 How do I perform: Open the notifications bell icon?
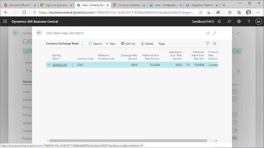click(x=219, y=22)
